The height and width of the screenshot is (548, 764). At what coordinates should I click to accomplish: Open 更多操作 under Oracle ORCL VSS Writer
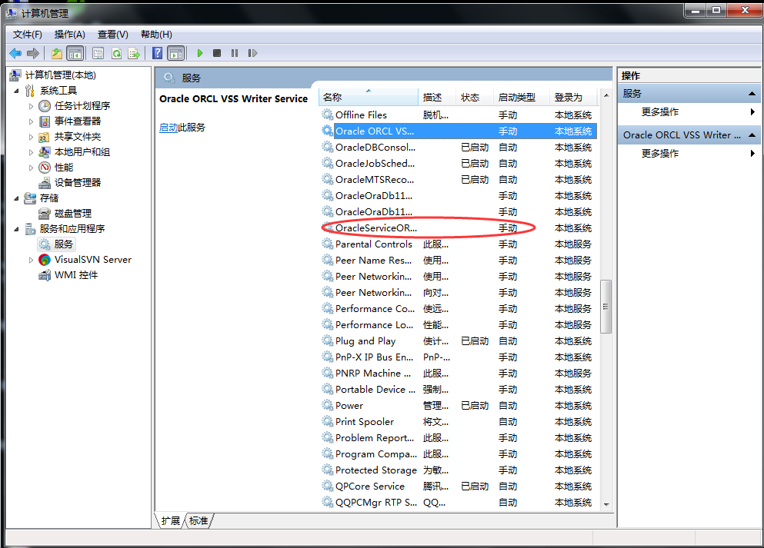point(659,153)
